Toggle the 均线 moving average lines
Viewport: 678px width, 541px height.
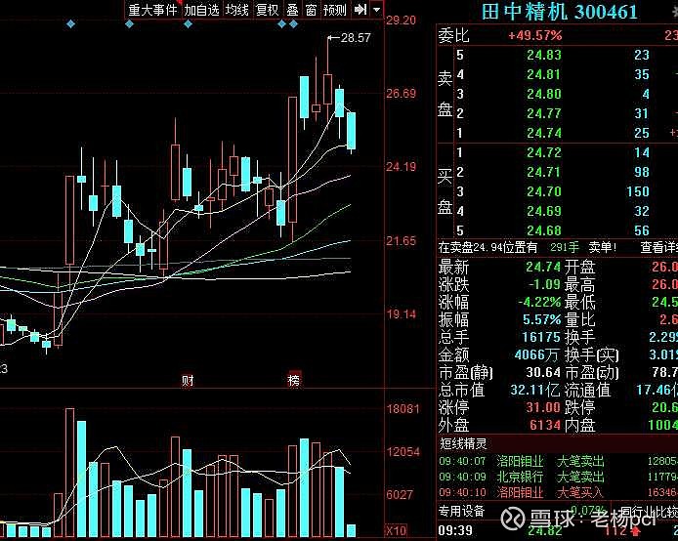237,10
